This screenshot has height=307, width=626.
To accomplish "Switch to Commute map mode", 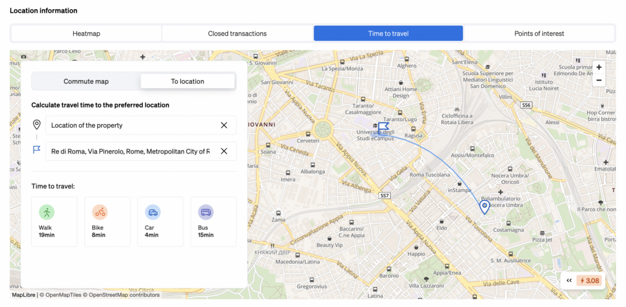I will click(86, 81).
